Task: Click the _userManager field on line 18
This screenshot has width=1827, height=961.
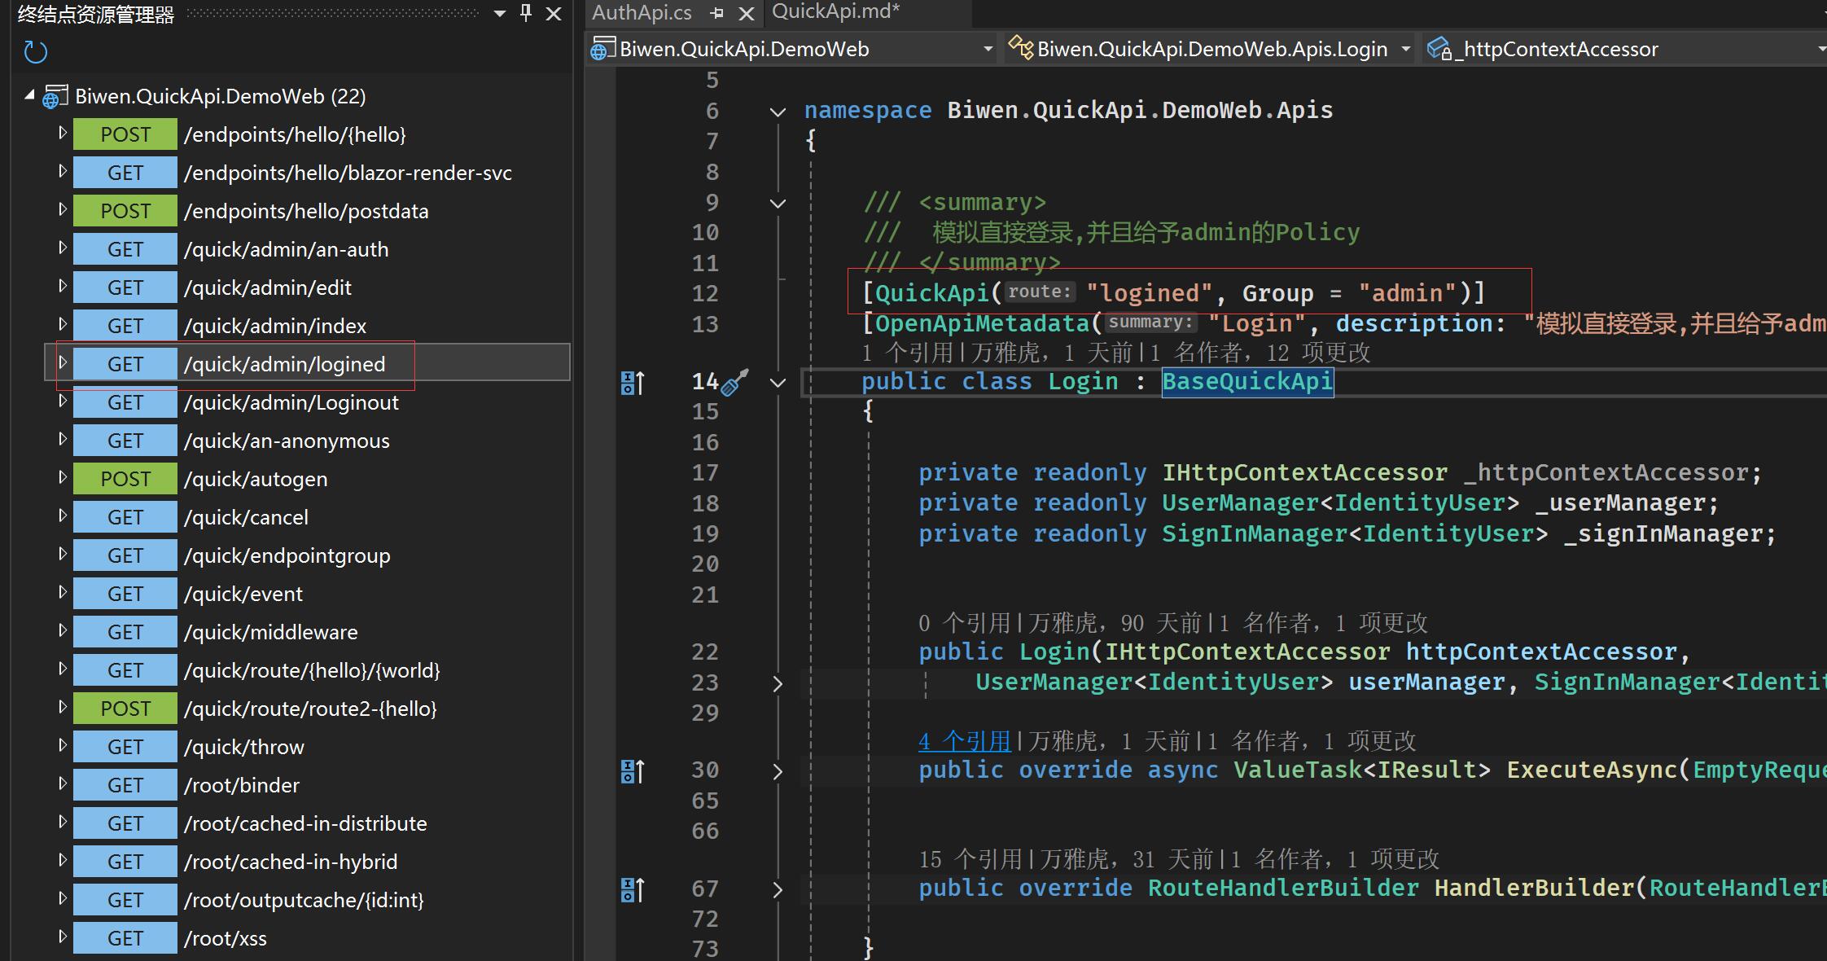Action: coord(1619,502)
